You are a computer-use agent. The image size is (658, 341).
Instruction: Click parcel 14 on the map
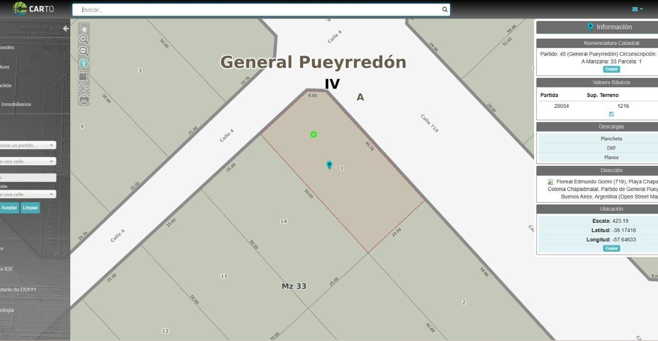pos(284,221)
